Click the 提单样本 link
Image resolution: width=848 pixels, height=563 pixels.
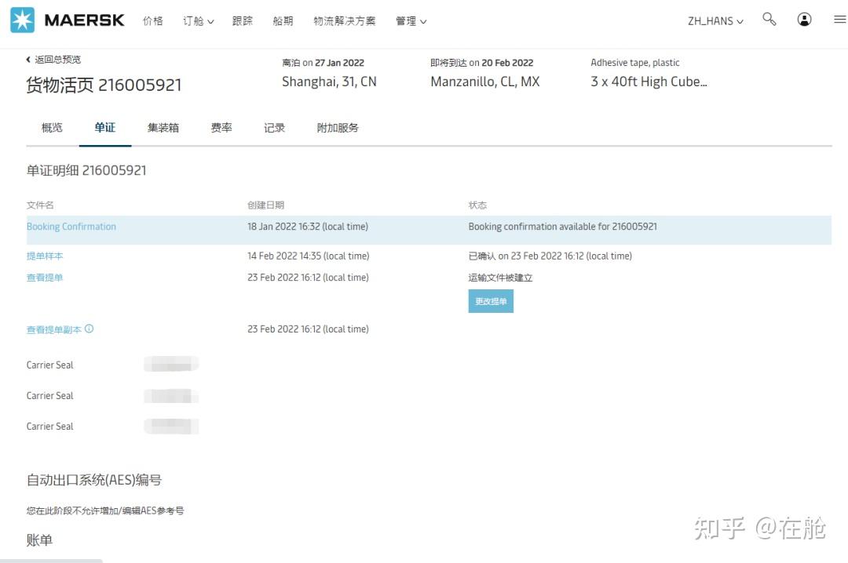(45, 256)
